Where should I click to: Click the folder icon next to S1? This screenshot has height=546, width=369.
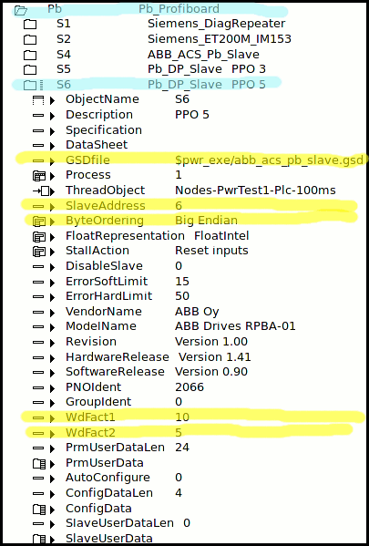[30, 25]
